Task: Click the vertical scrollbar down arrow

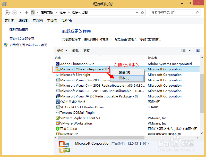Action: [202, 133]
